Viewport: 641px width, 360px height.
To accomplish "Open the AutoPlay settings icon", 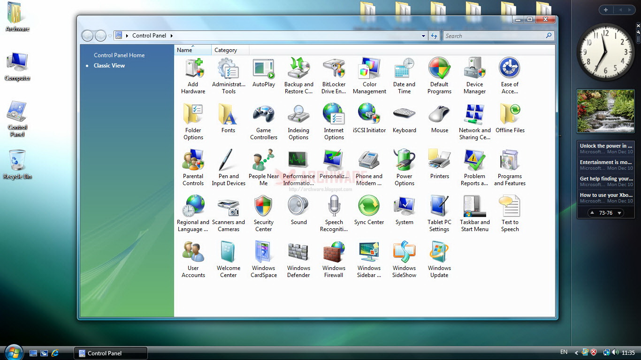I will [264, 73].
